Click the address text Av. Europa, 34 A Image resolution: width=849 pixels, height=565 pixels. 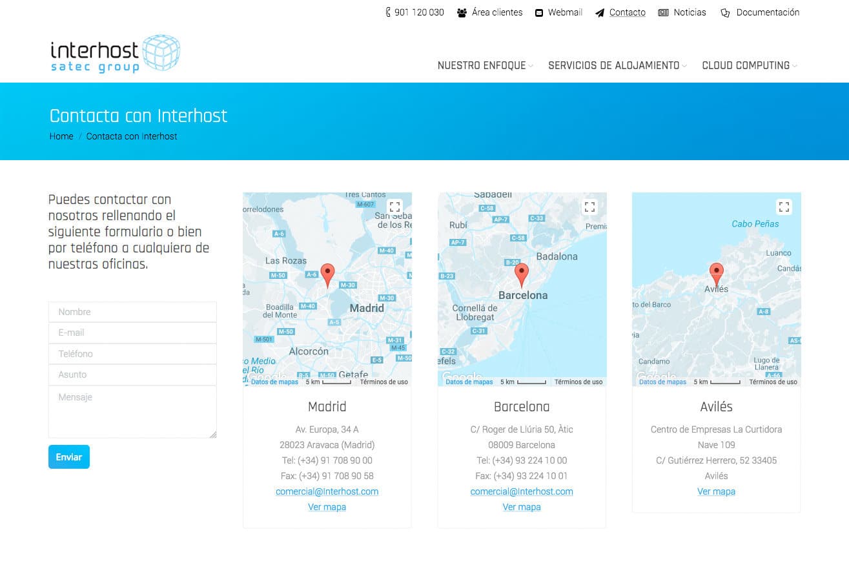tap(327, 429)
